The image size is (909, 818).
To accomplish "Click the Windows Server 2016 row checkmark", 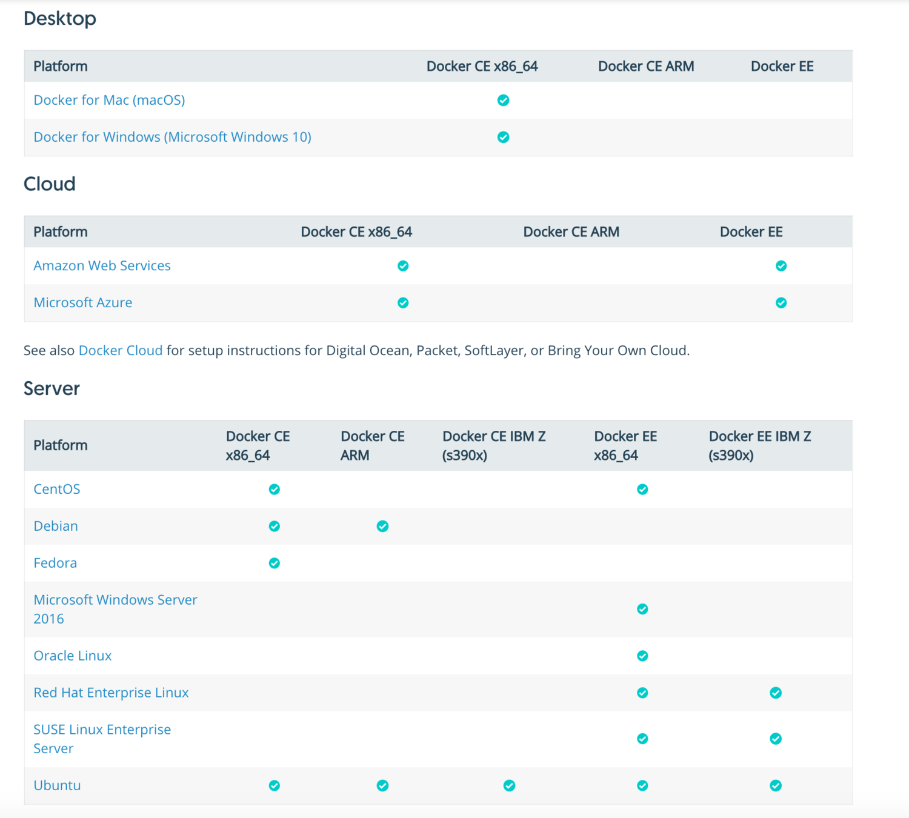I will tap(642, 609).
